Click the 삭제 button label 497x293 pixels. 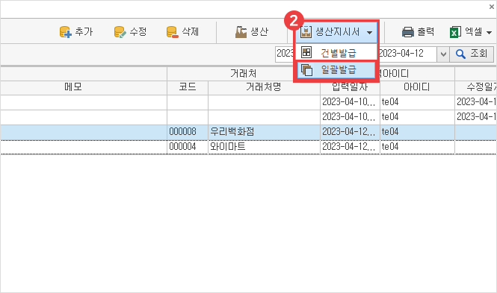tap(191, 32)
